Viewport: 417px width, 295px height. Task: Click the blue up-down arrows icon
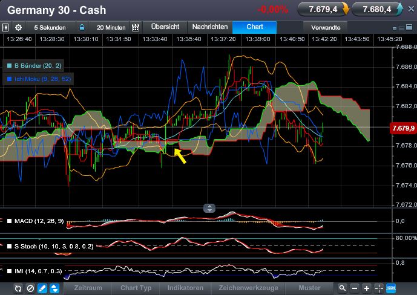[x=54, y=288]
